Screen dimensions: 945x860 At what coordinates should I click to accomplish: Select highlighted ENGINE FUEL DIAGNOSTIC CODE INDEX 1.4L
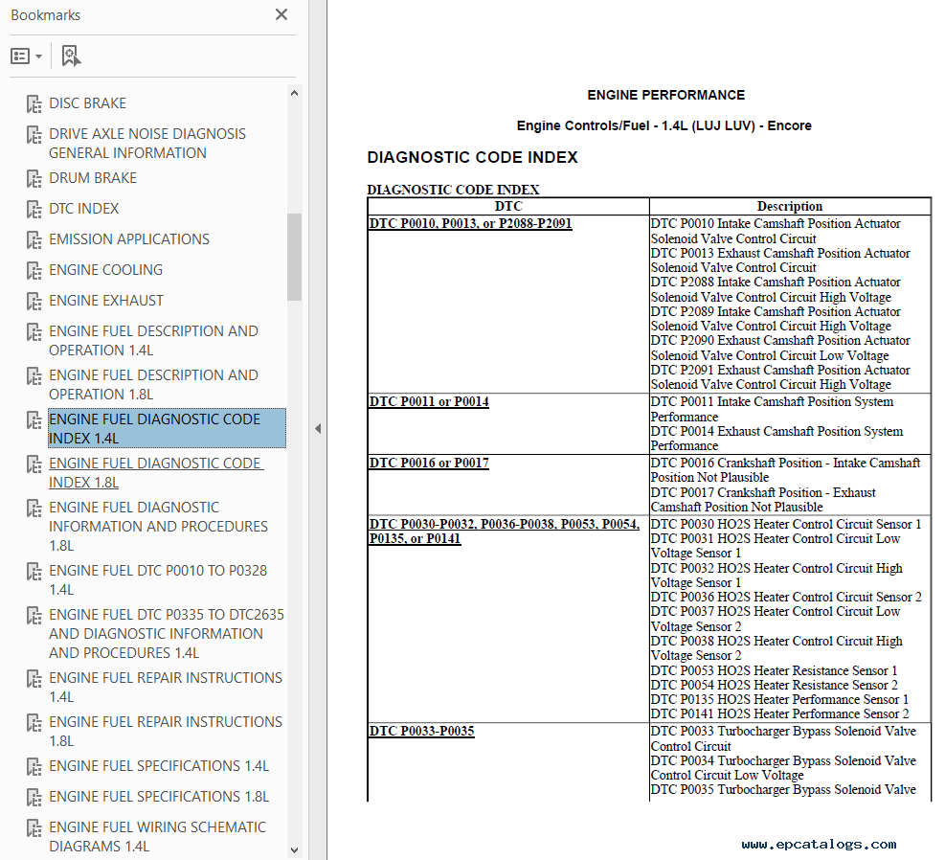167,428
